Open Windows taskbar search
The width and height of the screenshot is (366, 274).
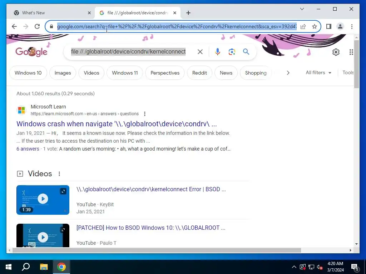click(x=26, y=267)
